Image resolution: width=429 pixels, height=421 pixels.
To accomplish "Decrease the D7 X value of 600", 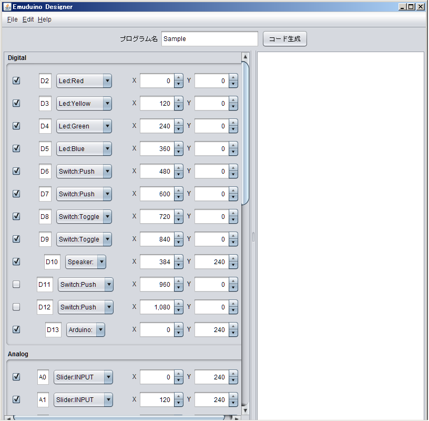I will pyautogui.click(x=179, y=197).
